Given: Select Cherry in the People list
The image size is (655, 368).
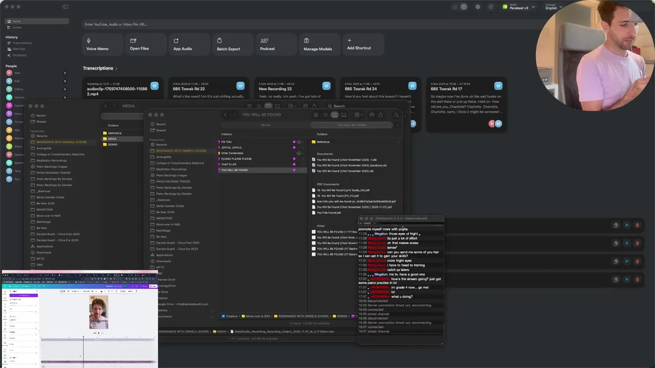Looking at the screenshot, I should click(x=36, y=89).
